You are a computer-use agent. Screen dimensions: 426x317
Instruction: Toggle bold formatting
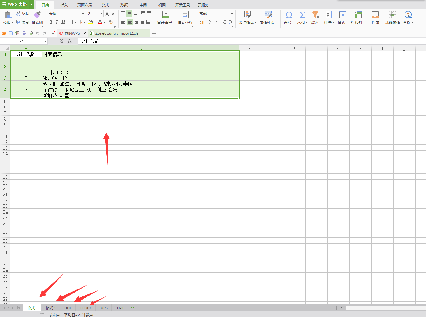pos(51,22)
